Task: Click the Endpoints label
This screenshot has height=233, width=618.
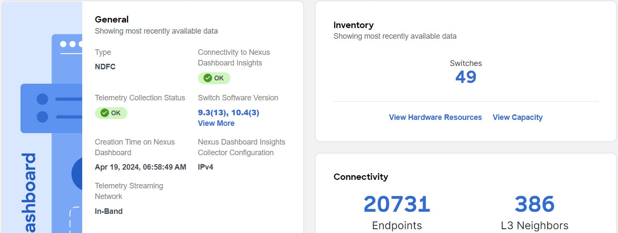Action: click(x=397, y=225)
